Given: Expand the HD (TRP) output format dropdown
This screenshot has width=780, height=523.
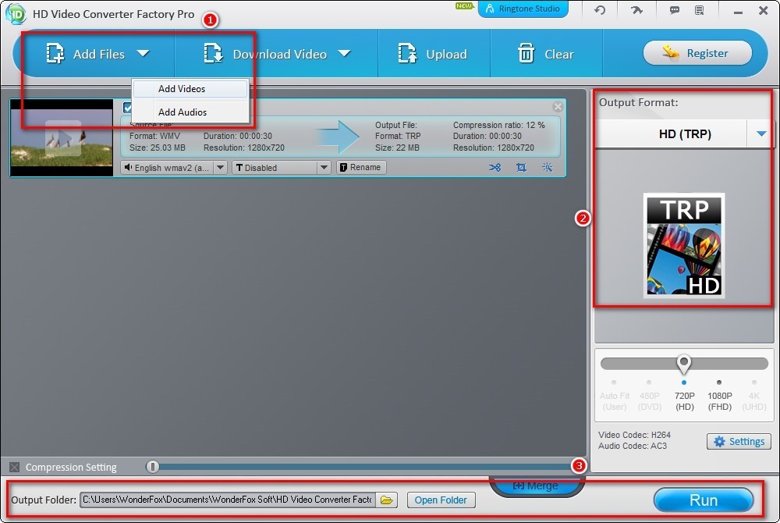Looking at the screenshot, I should [761, 133].
